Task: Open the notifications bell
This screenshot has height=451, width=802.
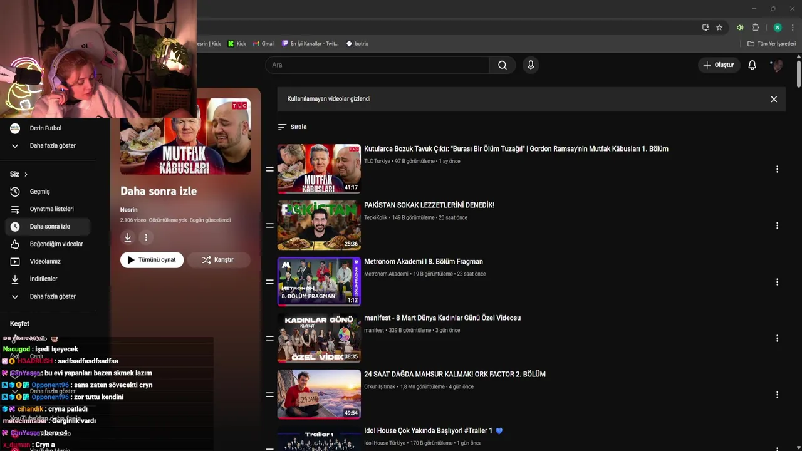Action: (x=752, y=65)
